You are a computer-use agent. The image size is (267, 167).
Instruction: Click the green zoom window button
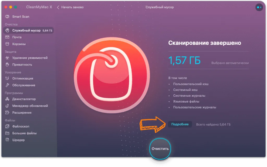click(x=15, y=7)
